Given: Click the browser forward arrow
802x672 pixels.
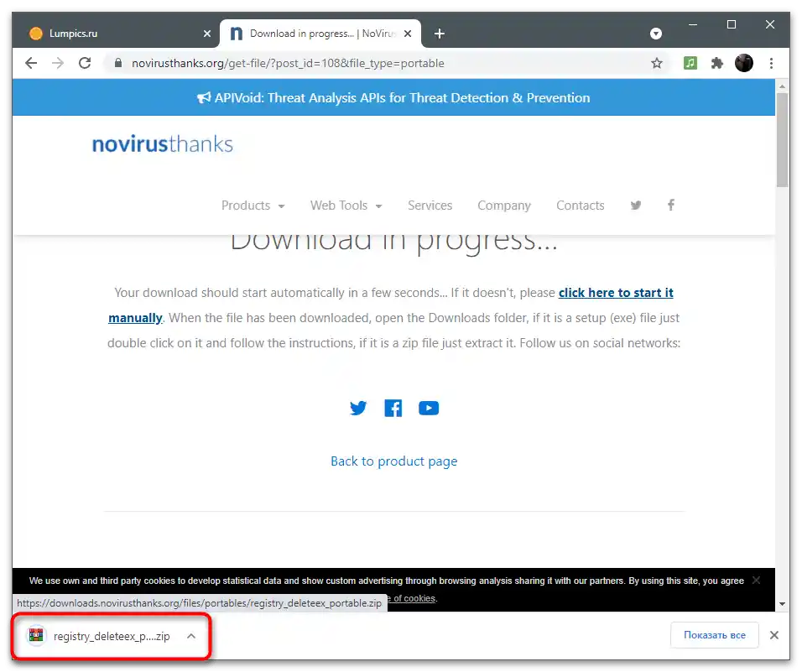Looking at the screenshot, I should [58, 63].
